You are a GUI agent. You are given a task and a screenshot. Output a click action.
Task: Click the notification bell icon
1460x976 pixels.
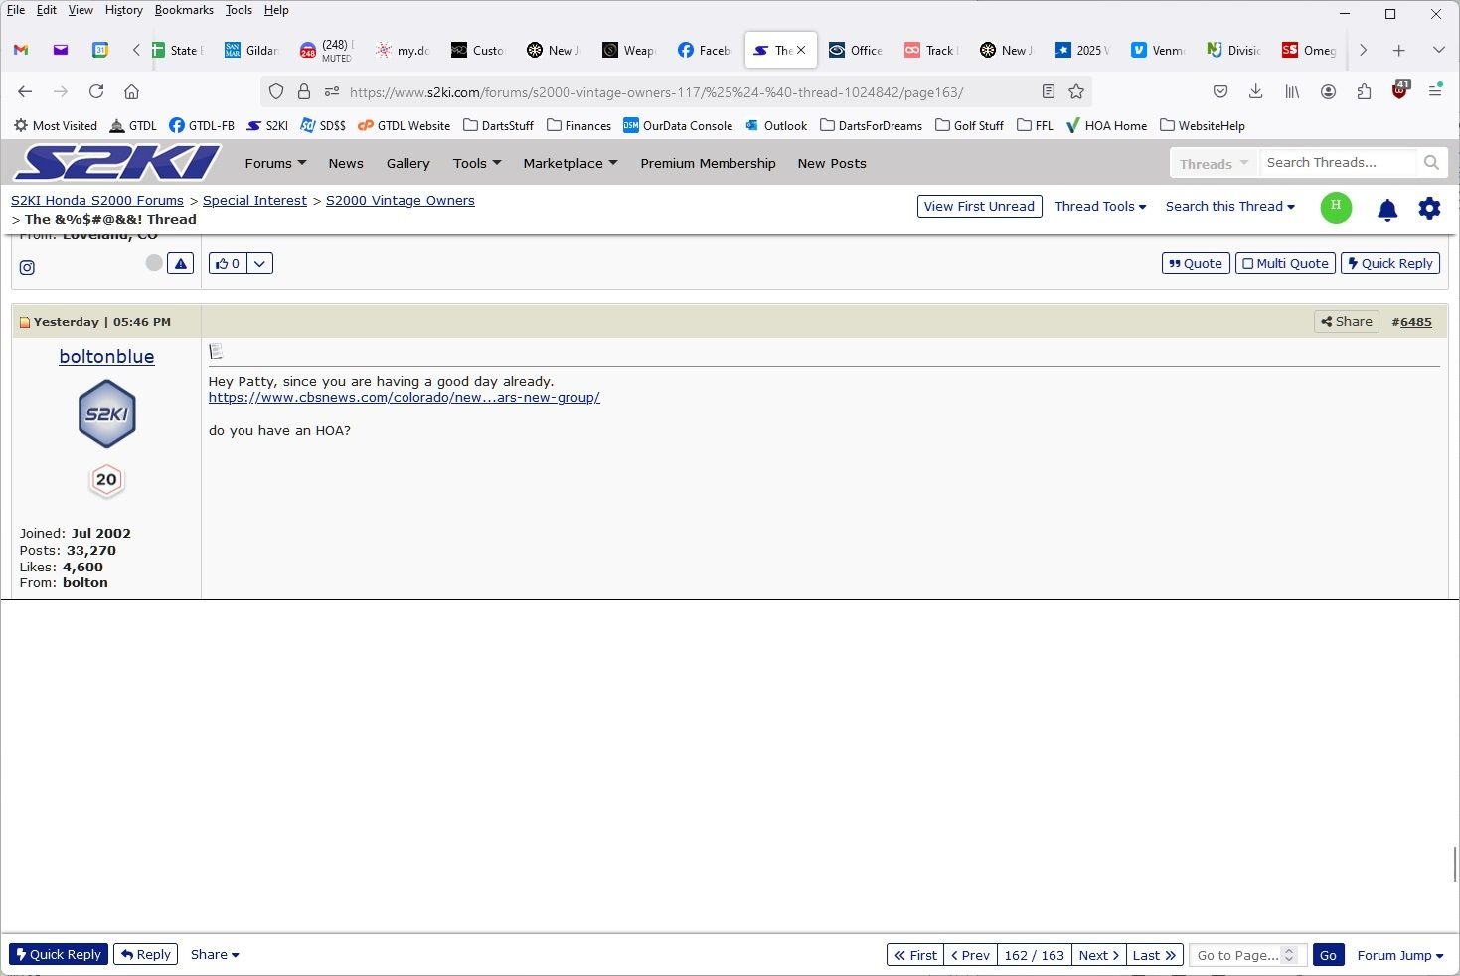pos(1387,209)
